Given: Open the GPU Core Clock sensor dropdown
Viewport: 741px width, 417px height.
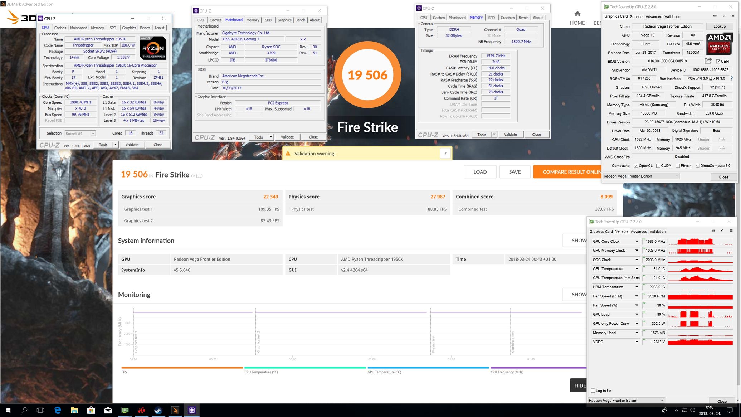Looking at the screenshot, I should [x=637, y=241].
